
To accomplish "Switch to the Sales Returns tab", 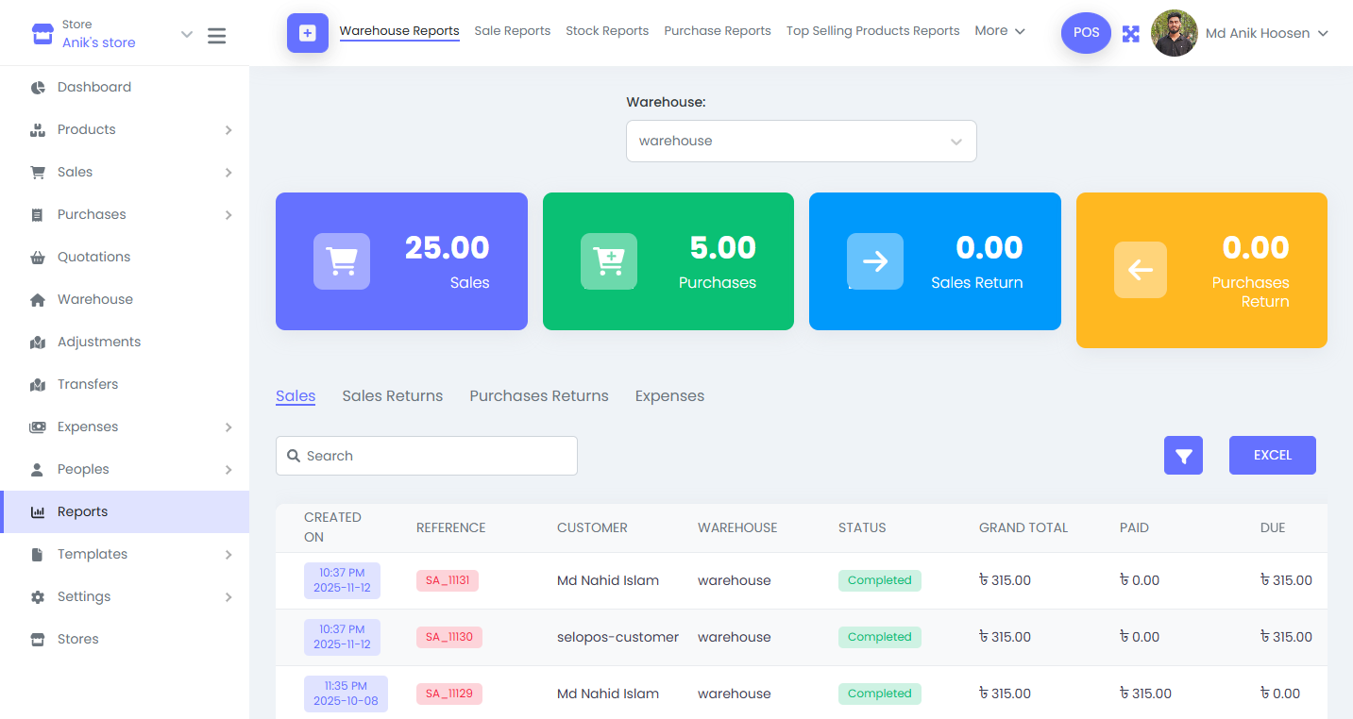I will pos(392,395).
